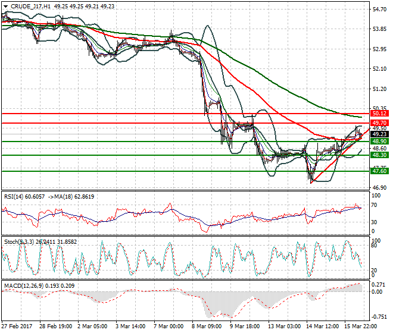
Task: Click the small triangle beside CRUDE_J17,H1
Action: (5, 6)
